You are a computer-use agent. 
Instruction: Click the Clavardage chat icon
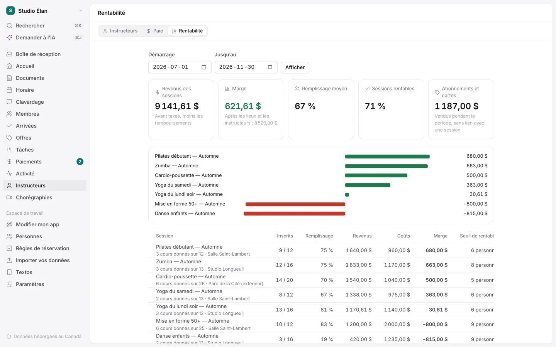(x=9, y=102)
